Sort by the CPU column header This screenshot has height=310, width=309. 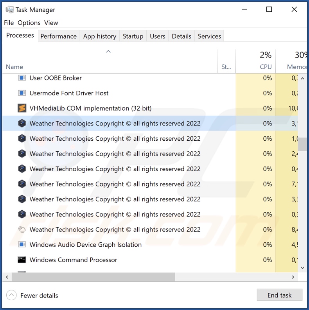pos(255,61)
